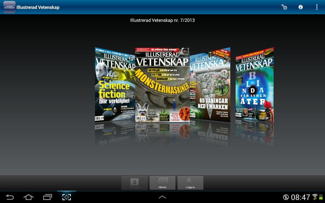The width and height of the screenshot is (325, 203).
Task: Open the three-dot overflow menu
Action: tap(317, 7)
